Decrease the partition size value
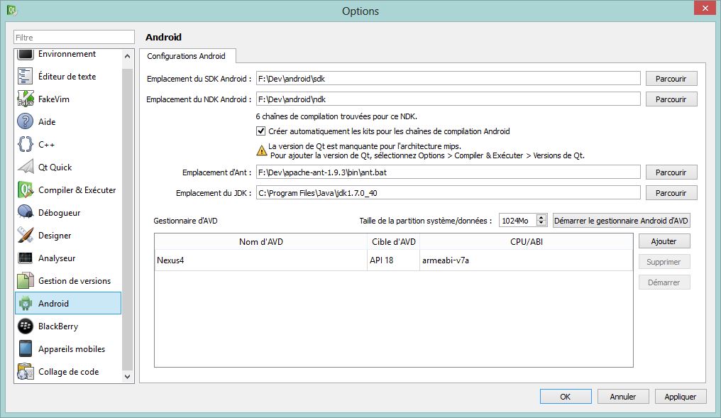 pos(541,224)
